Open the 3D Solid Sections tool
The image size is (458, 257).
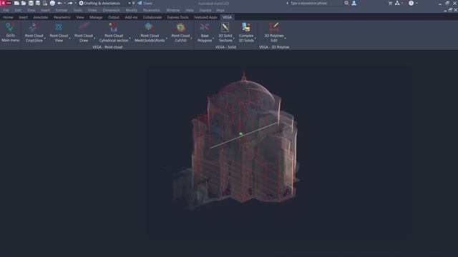pyautogui.click(x=225, y=32)
